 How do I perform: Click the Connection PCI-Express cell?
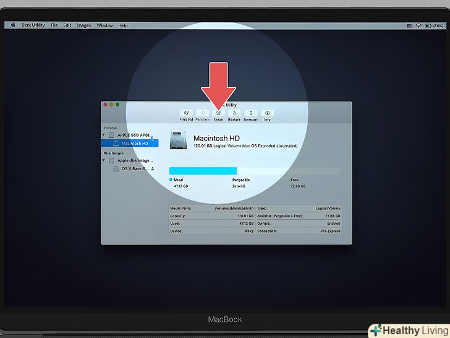coord(299,231)
